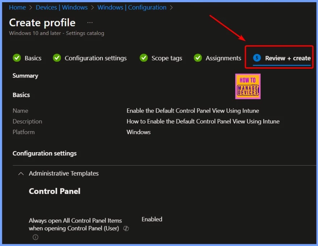Viewport: 318px width, 246px height.
Task: Select the description value 'How to Enable...'
Action: (x=203, y=121)
